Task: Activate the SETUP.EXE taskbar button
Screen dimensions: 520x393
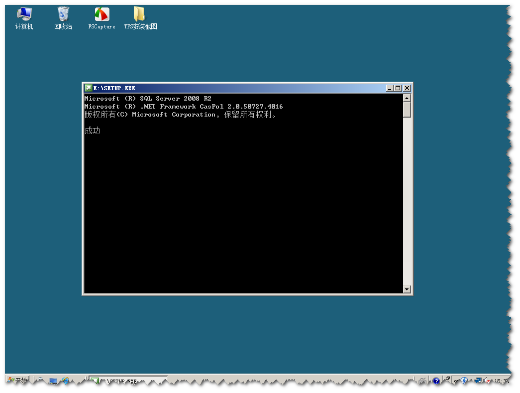Action: 128,381
